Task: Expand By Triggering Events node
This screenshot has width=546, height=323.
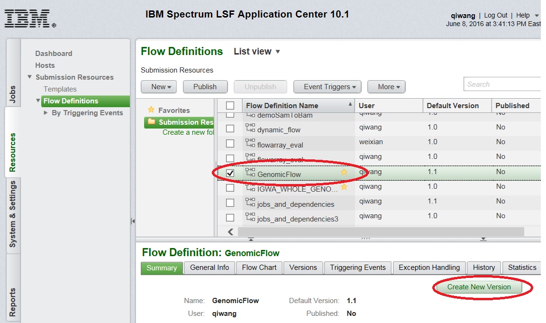Action: point(45,112)
